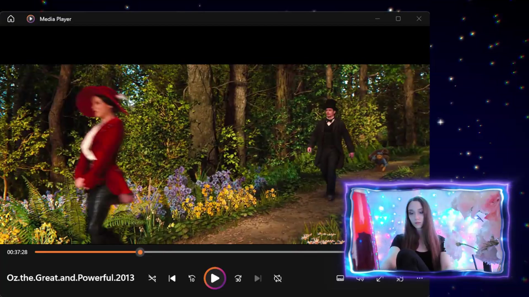The width and height of the screenshot is (529, 297).
Task: Seek ahead on the unplayed grey track
Action: 244,252
